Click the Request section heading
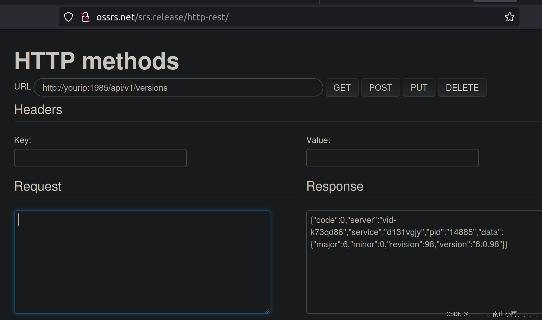 38,186
